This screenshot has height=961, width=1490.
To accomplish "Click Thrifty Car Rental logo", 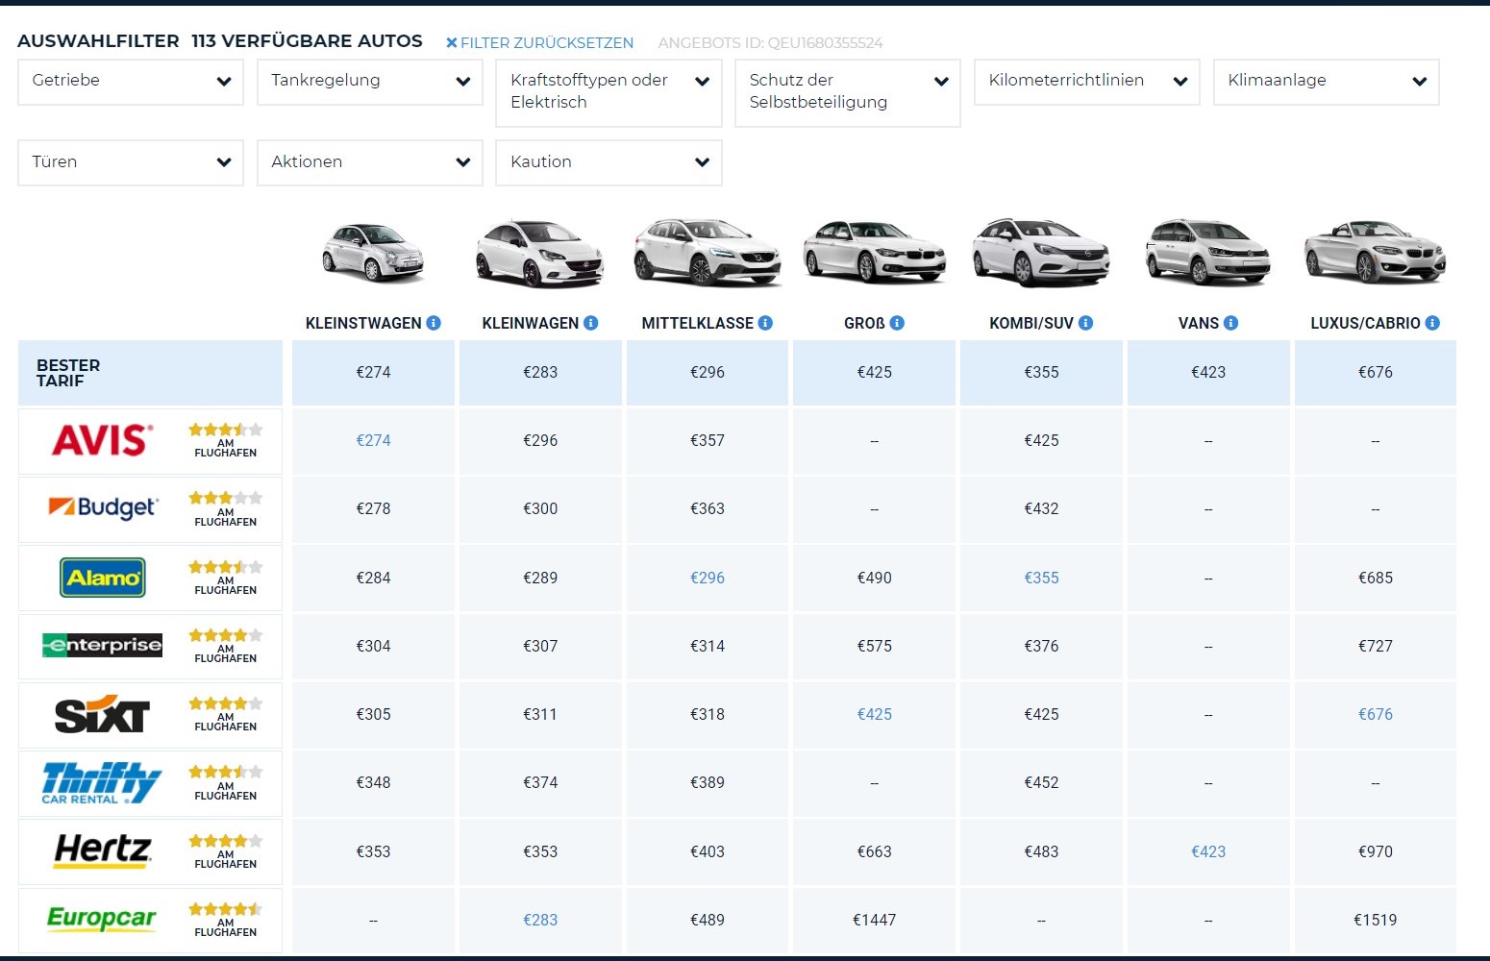I will pyautogui.click(x=101, y=782).
